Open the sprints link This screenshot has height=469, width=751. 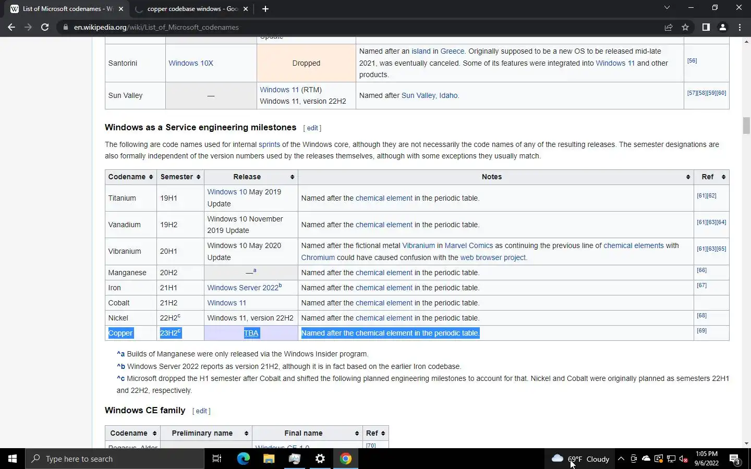(269, 144)
